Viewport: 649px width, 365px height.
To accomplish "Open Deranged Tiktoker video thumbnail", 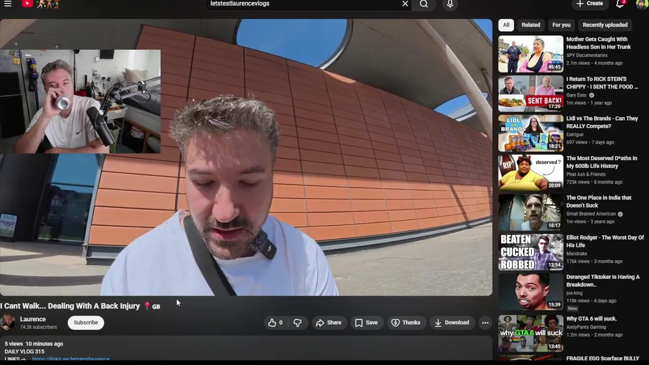I will point(531,291).
